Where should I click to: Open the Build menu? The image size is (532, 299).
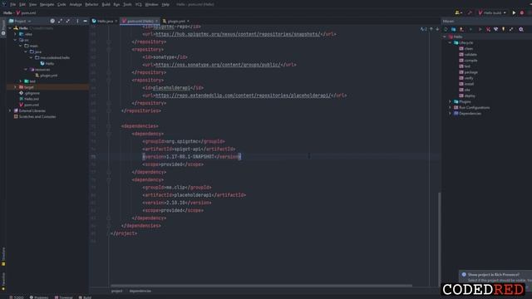coord(106,4)
